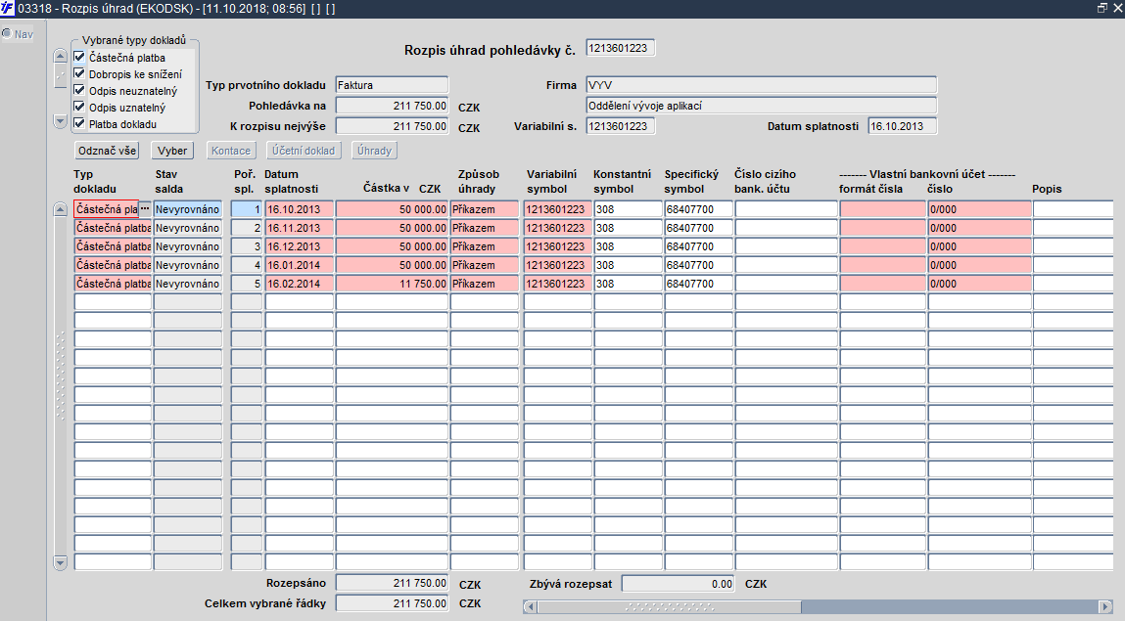
Task: Click the Odznač vše button
Action: coord(107,151)
